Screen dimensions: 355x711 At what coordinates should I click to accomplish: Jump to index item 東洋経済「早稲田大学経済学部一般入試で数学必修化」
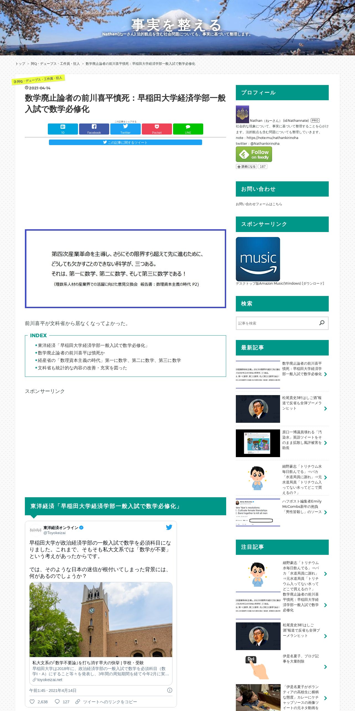point(93,346)
